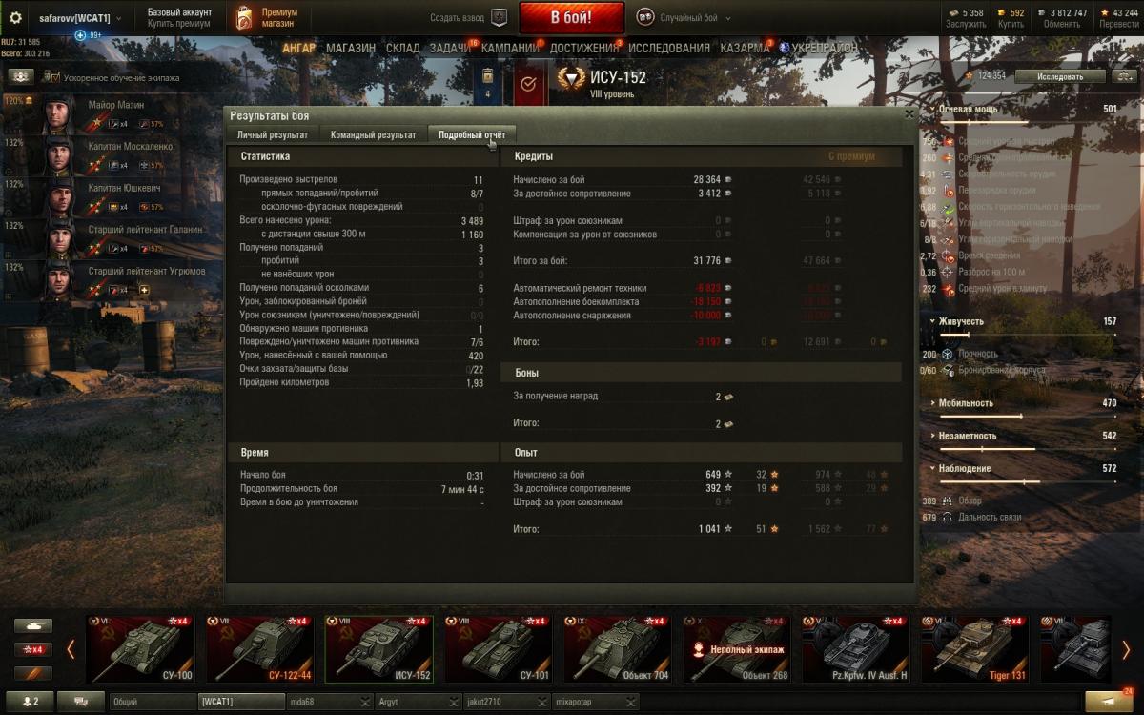Open the settings gear menu
Screen dimensions: 1144x715
tap(15, 18)
